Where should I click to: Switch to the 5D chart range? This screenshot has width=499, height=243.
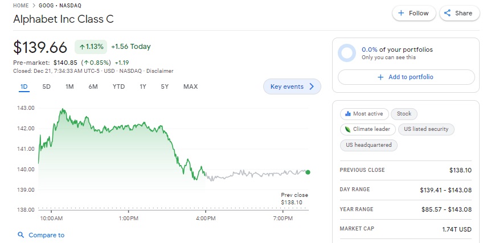click(x=47, y=87)
